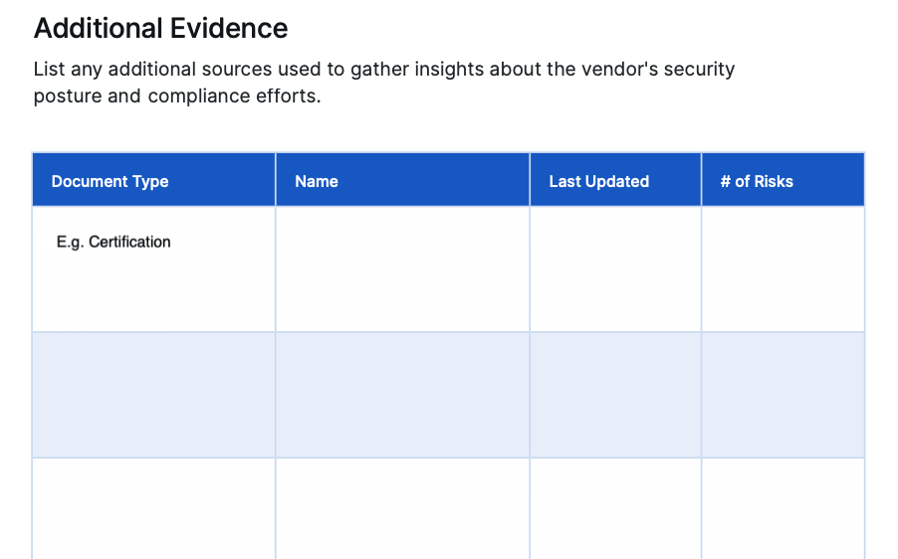898x559 pixels.
Task: Click the description paragraph about vendor's security posture
Action: click(x=383, y=83)
